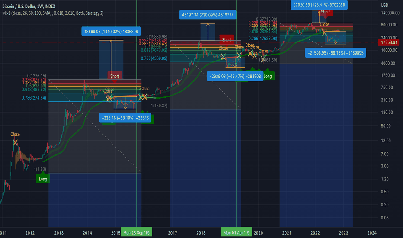Click the 7.00 price axis label
This screenshot has height=238, width=403.
(385, 154)
